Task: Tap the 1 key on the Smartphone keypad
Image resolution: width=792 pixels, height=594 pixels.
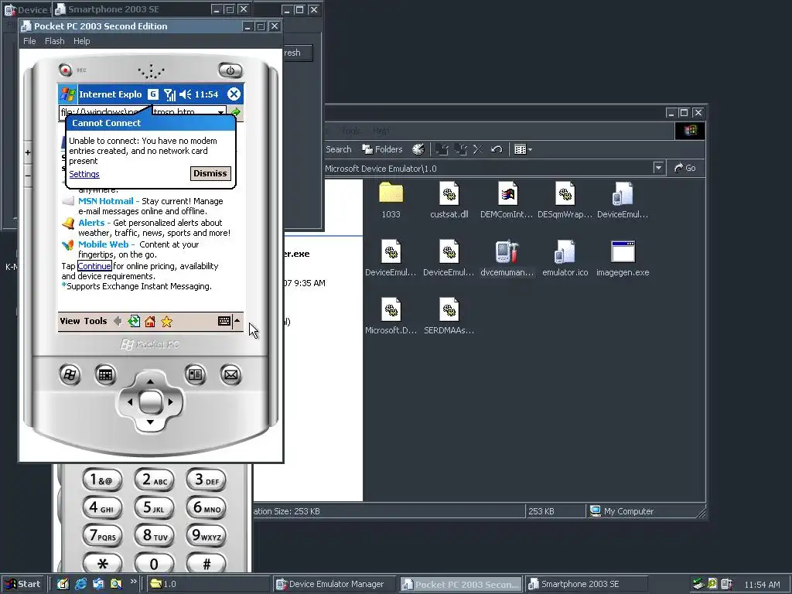Action: [x=102, y=480]
